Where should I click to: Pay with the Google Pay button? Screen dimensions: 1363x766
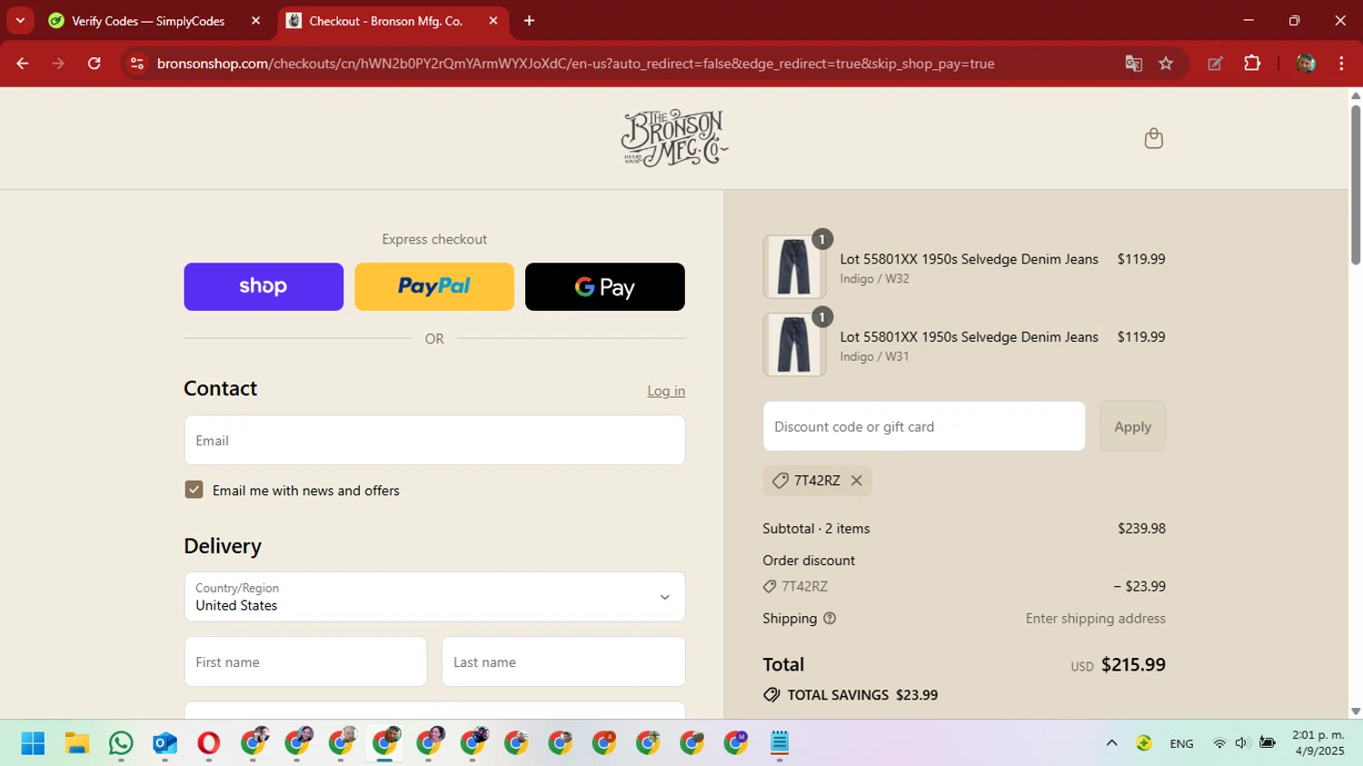pyautogui.click(x=605, y=286)
